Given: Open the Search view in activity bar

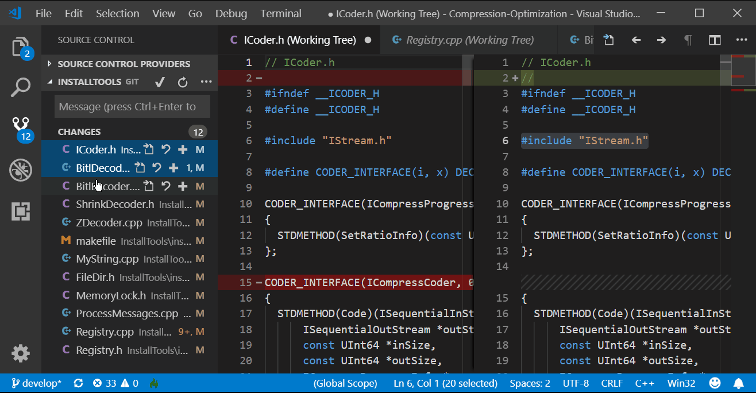Looking at the screenshot, I should (21, 87).
